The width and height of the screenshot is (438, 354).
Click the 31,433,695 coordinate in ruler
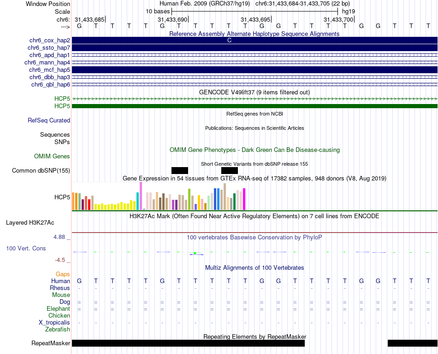click(255, 19)
